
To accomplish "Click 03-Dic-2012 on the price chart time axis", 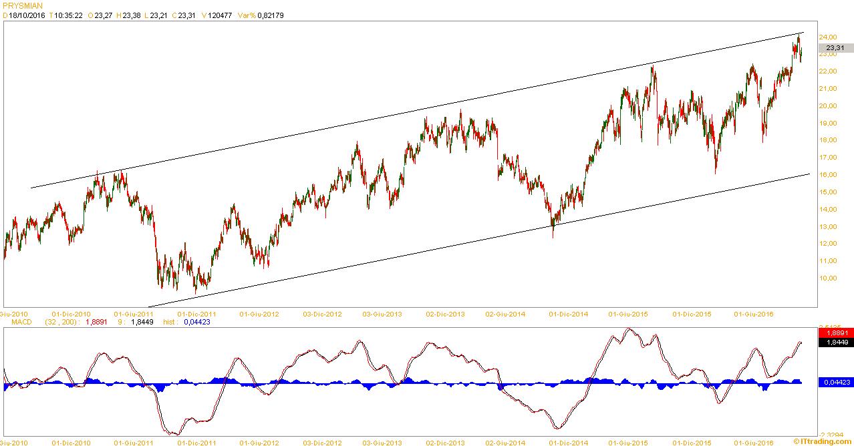I will (323, 313).
